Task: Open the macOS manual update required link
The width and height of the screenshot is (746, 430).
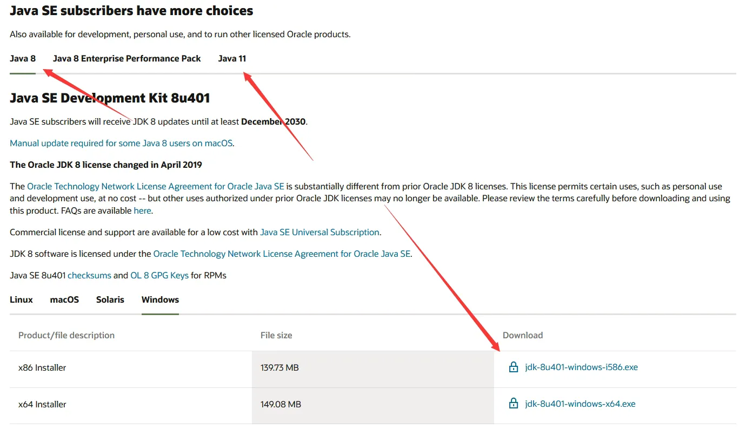Action: tap(122, 143)
